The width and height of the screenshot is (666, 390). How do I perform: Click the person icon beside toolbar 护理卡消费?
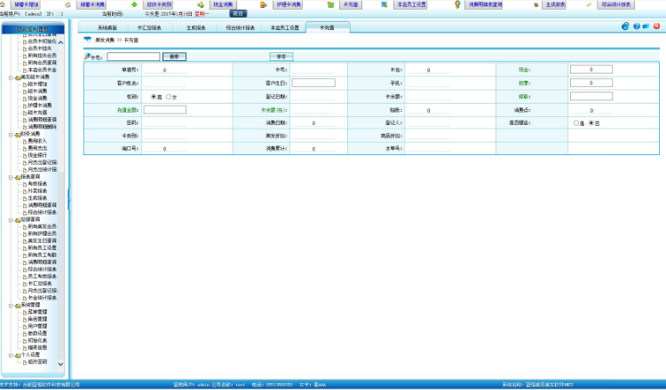click(x=264, y=4)
